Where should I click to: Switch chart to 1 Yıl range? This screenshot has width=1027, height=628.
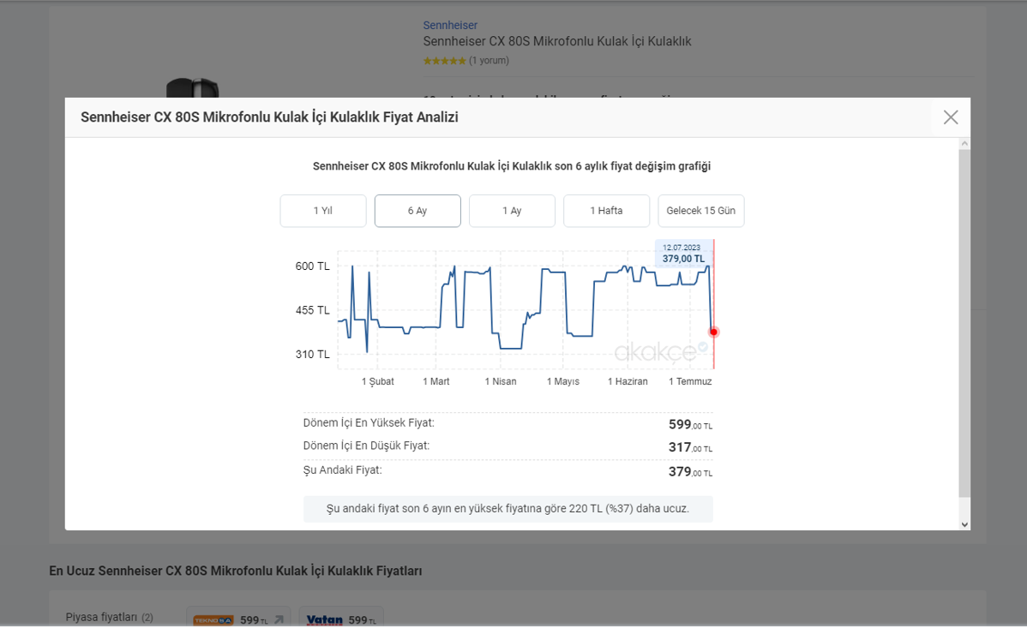[x=323, y=211]
